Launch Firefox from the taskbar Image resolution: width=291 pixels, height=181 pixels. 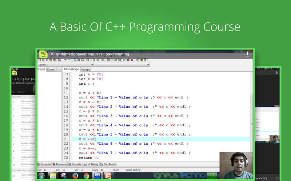[75, 176]
